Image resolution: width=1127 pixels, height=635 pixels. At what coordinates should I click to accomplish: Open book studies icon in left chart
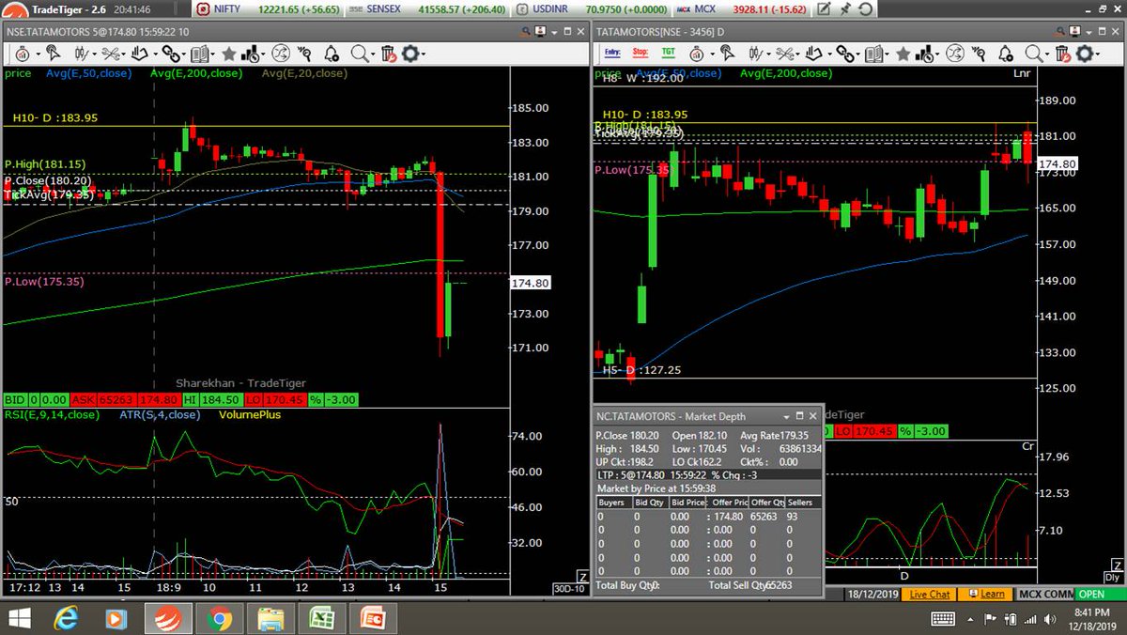point(199,53)
